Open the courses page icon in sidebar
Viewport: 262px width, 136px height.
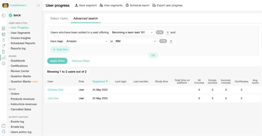click(x=4, y=29)
